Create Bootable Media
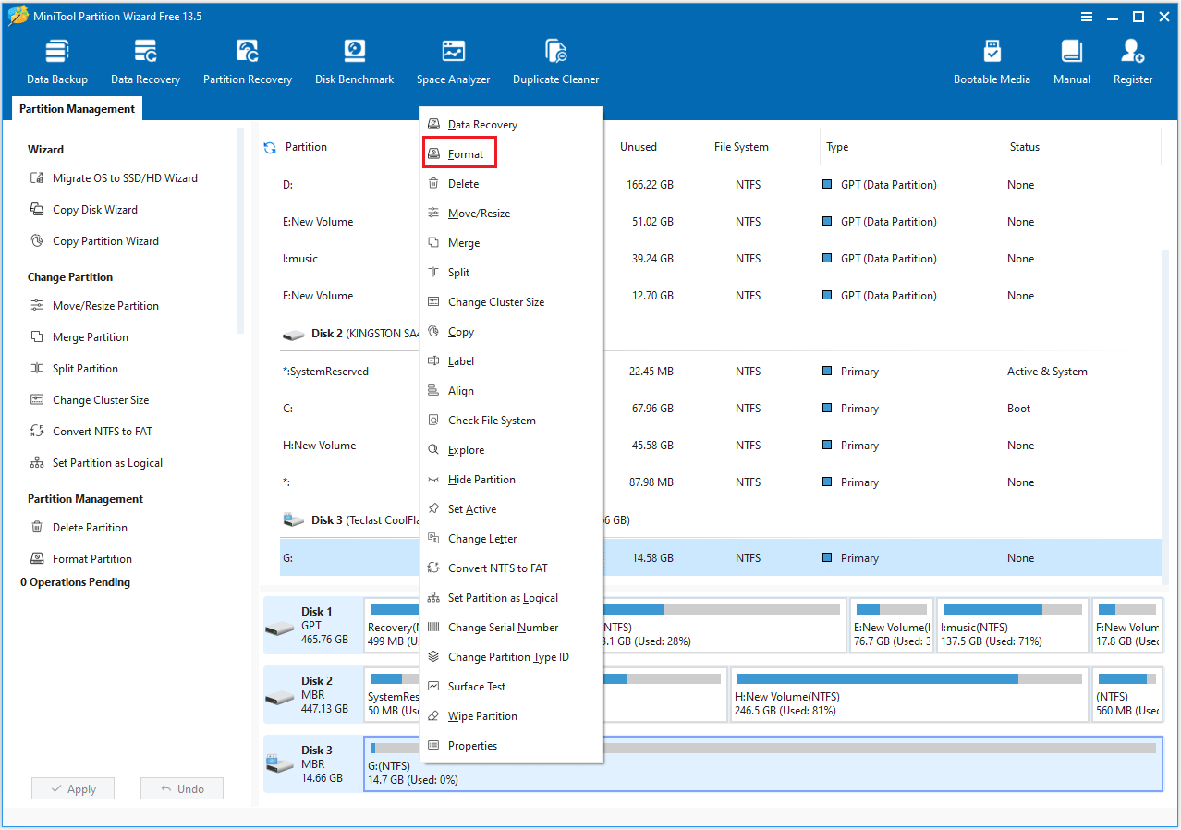 point(992,60)
